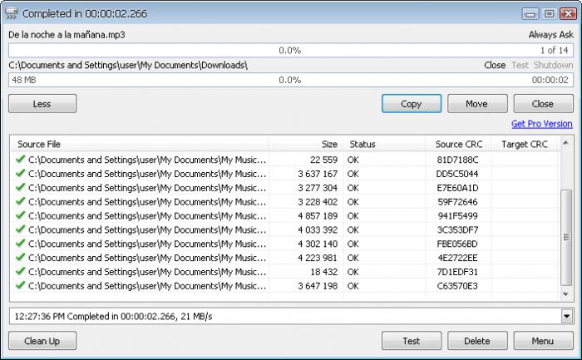This screenshot has width=582, height=360.
Task: Sort by Target CRC column header
Action: (525, 144)
